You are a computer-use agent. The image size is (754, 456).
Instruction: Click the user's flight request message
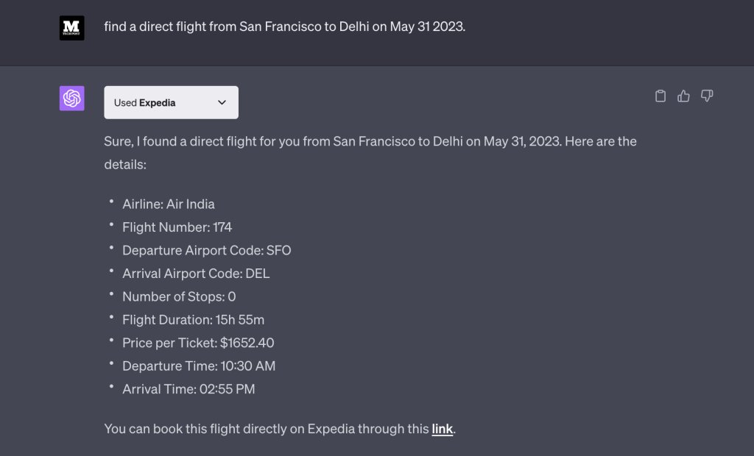pos(285,26)
